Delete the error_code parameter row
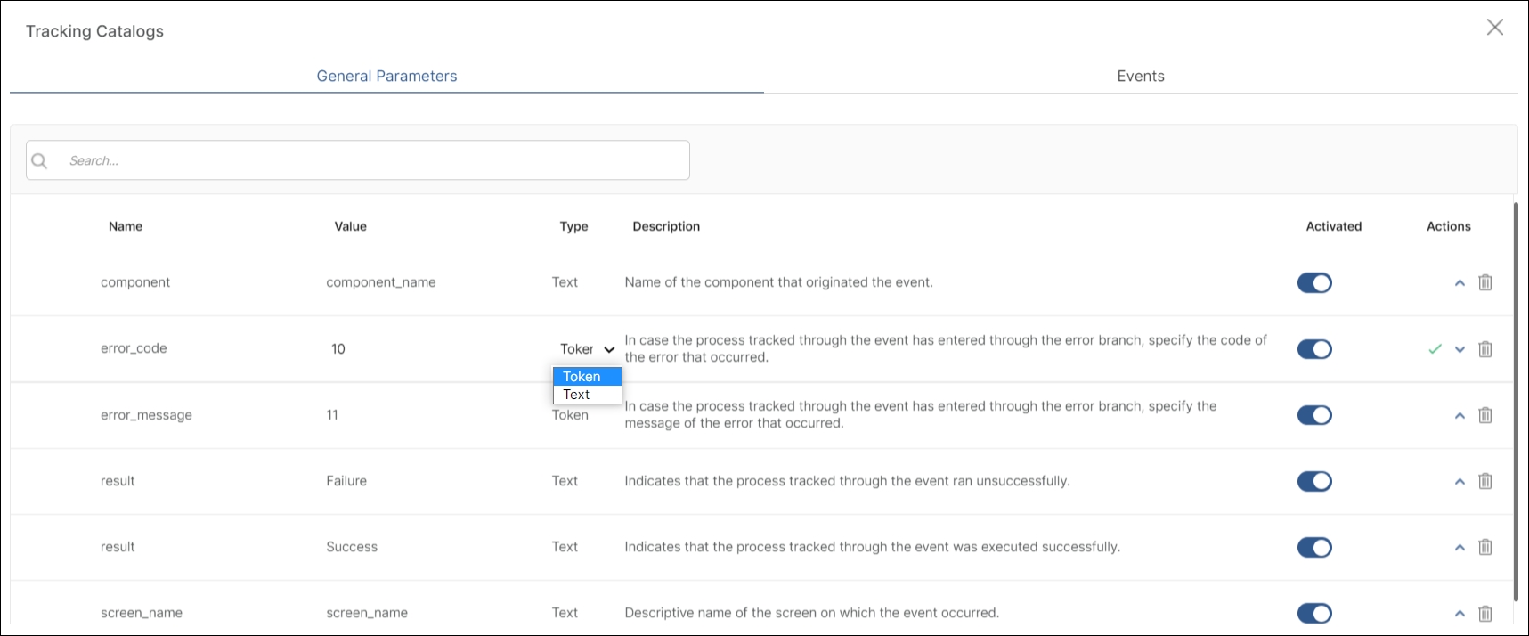Viewport: 1529px width, 636px height. pos(1485,349)
